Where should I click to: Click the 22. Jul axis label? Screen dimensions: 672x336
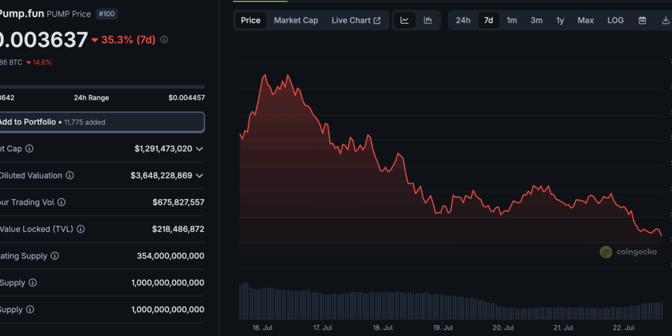[x=623, y=328]
